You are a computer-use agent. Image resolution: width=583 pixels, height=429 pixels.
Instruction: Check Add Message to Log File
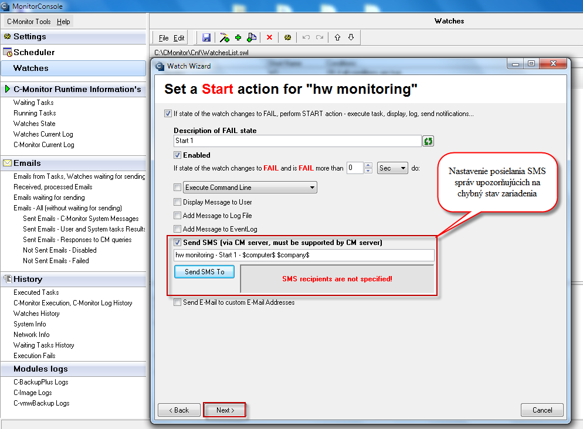(177, 216)
